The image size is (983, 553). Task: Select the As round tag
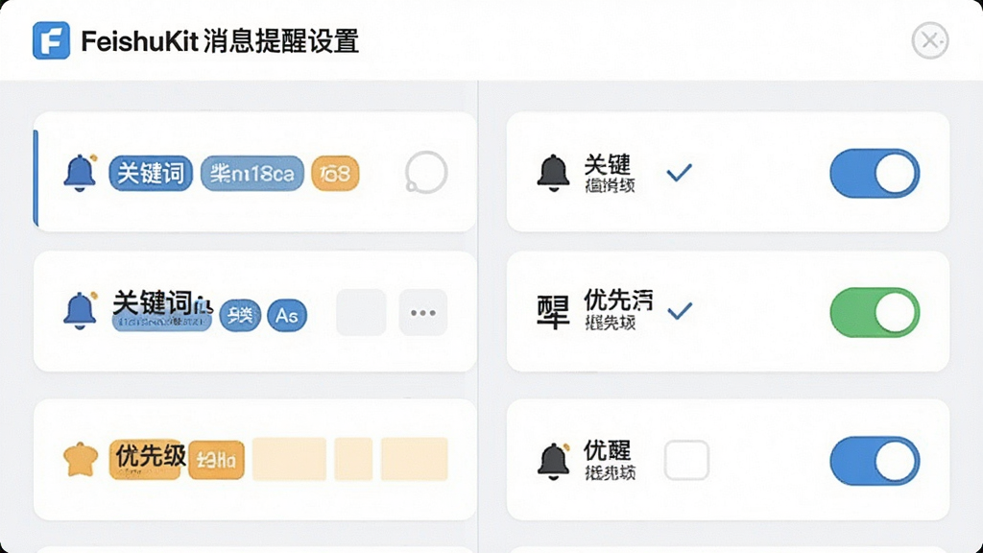click(287, 315)
